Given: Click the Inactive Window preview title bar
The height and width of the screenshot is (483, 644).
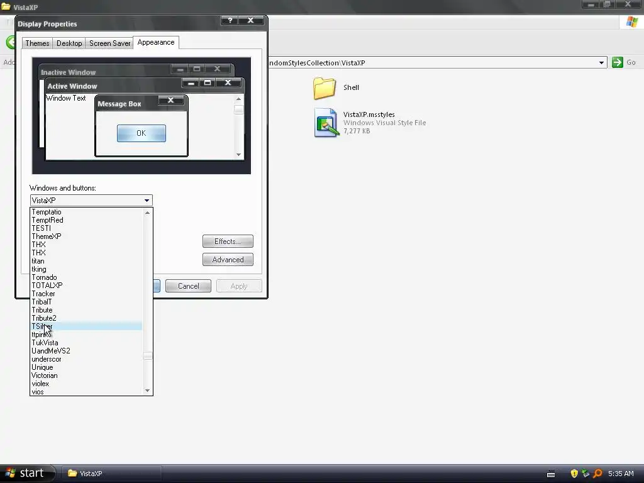Looking at the screenshot, I should tap(136, 70).
